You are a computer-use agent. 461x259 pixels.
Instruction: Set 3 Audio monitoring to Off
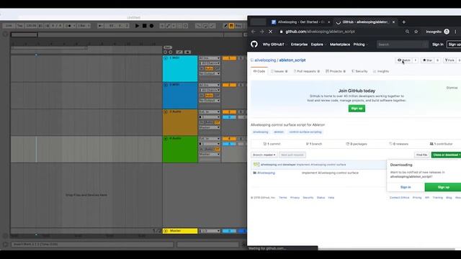(217, 122)
